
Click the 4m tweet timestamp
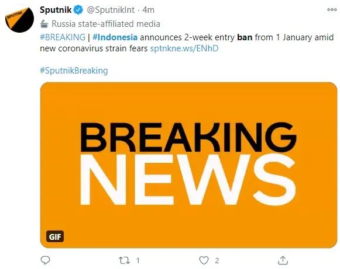tap(148, 10)
